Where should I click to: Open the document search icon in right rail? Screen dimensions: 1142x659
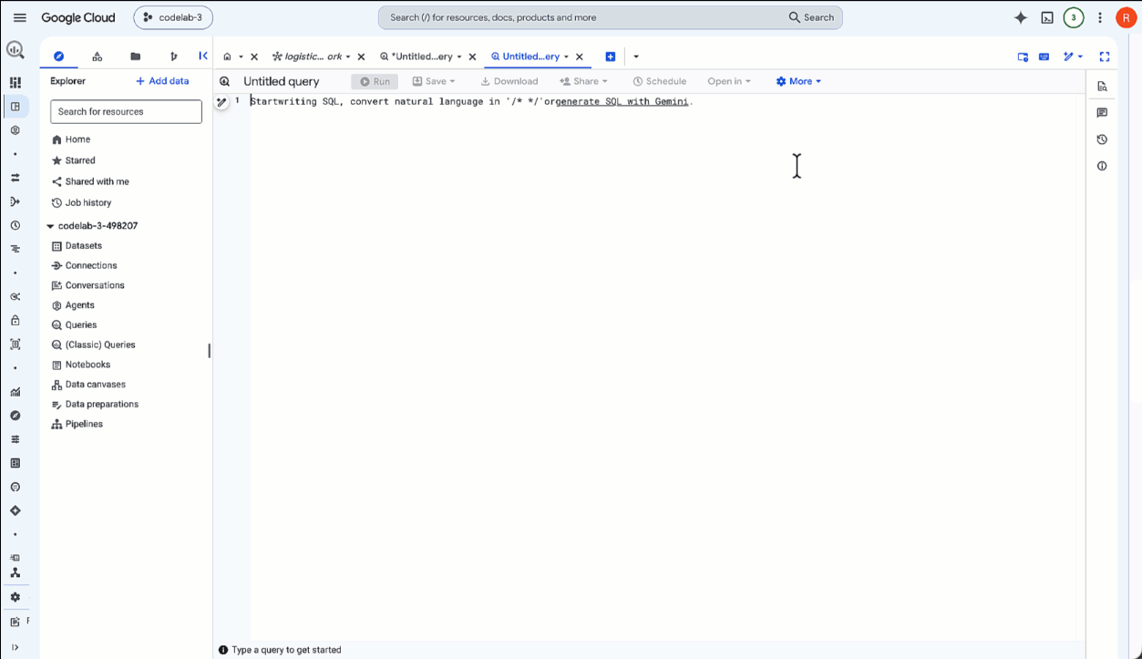(1102, 87)
